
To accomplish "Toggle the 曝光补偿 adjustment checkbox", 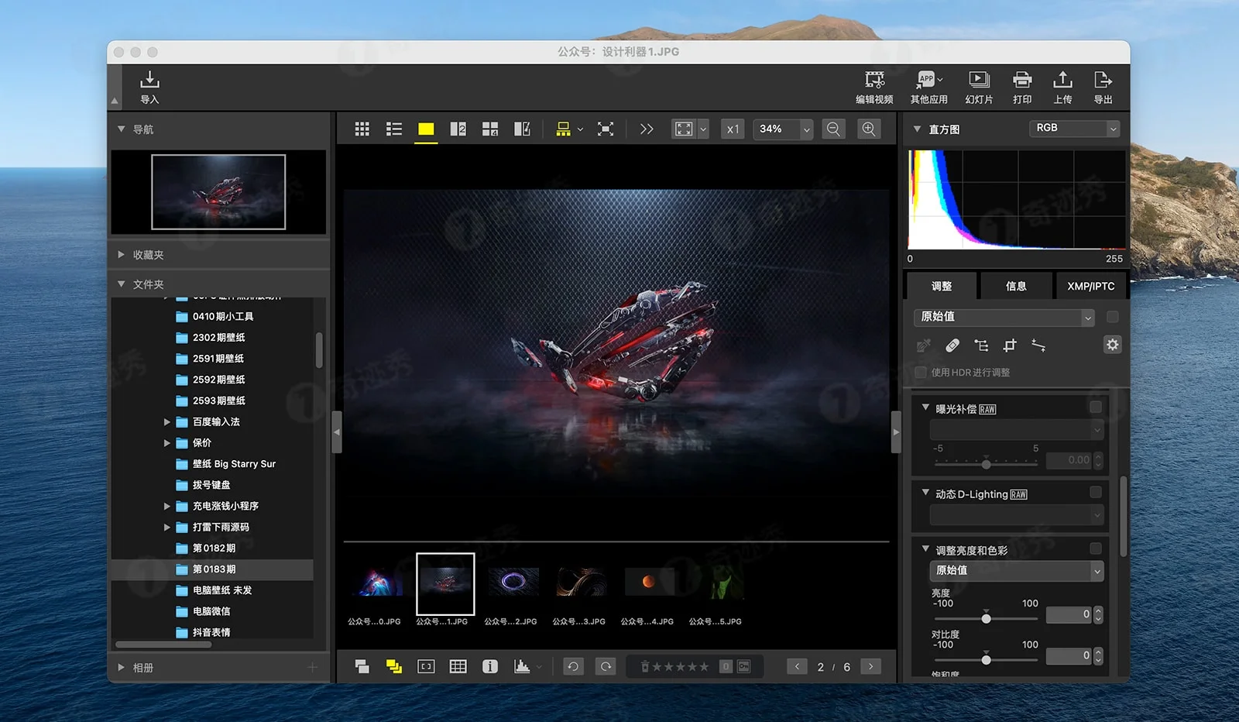I will tap(1096, 407).
